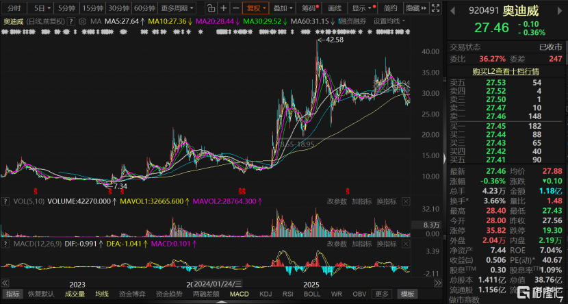Screen dimensions: 568x304
Task: Toggle the 指标 button in bottom bar
Action: point(13,294)
